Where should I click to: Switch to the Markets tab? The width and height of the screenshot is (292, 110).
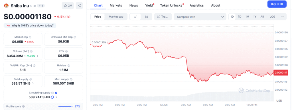116,5
